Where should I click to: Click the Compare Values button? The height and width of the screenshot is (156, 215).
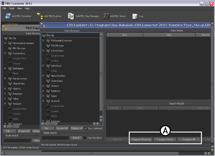[165, 140]
